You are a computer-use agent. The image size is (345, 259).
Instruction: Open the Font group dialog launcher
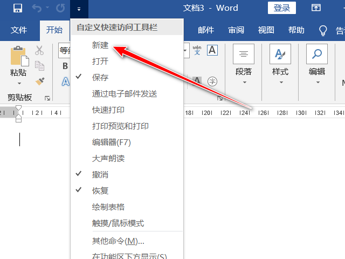[x=220, y=98]
